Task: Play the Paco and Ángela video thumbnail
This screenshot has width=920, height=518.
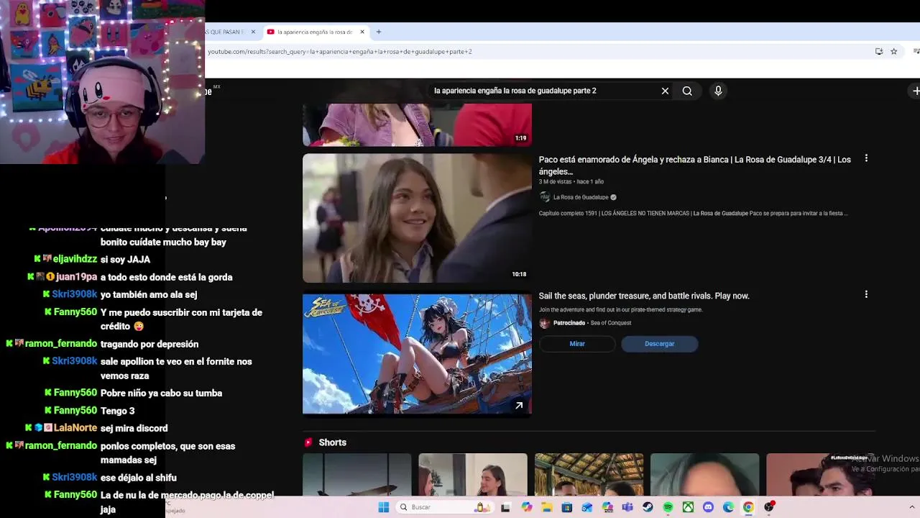Action: coord(417,218)
